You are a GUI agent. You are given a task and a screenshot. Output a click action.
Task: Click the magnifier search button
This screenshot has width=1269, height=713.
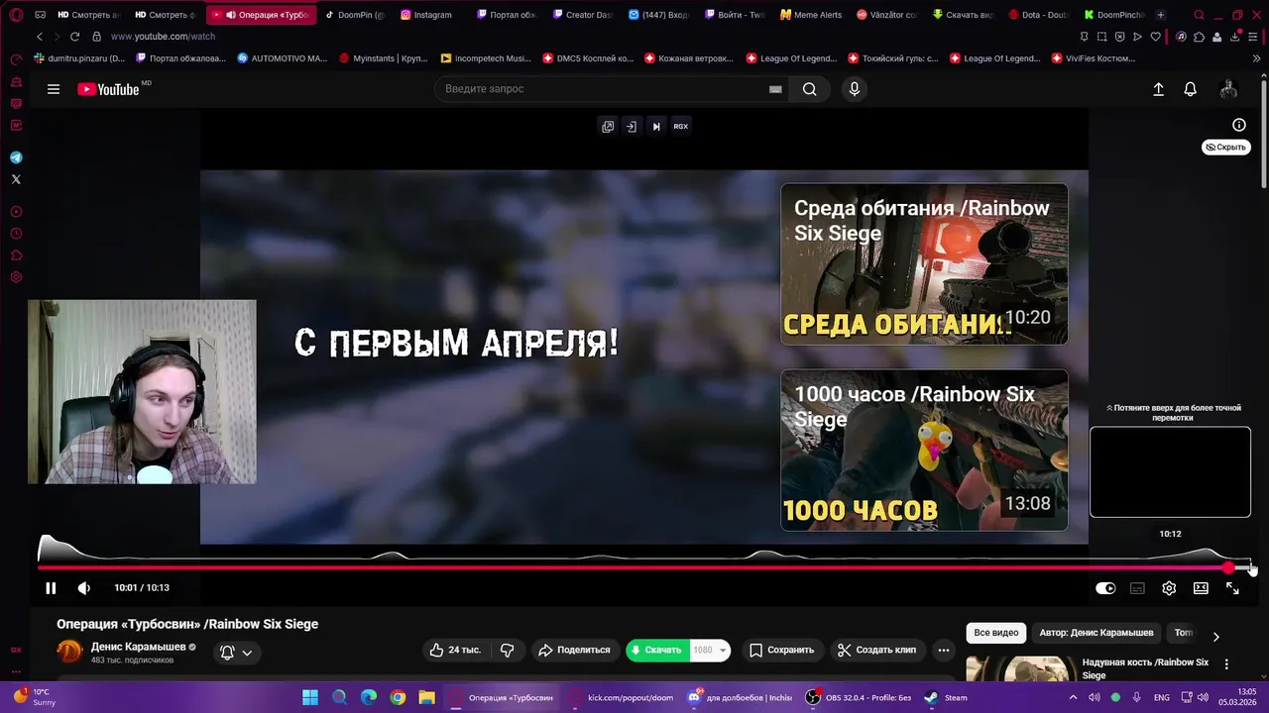(x=810, y=89)
